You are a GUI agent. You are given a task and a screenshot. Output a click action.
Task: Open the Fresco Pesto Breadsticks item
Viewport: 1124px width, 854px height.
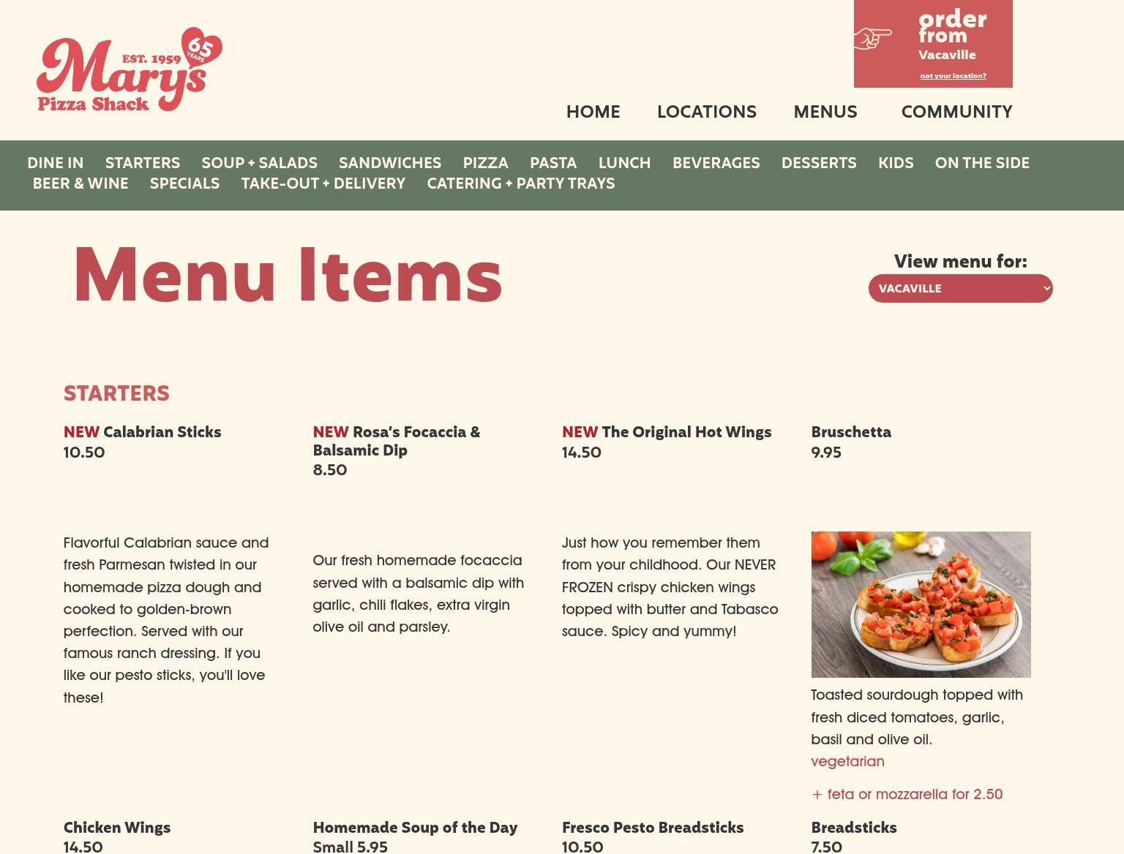[x=653, y=828]
